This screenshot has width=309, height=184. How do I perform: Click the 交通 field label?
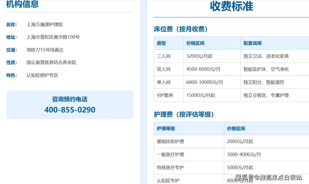pyautogui.click(x=12, y=50)
